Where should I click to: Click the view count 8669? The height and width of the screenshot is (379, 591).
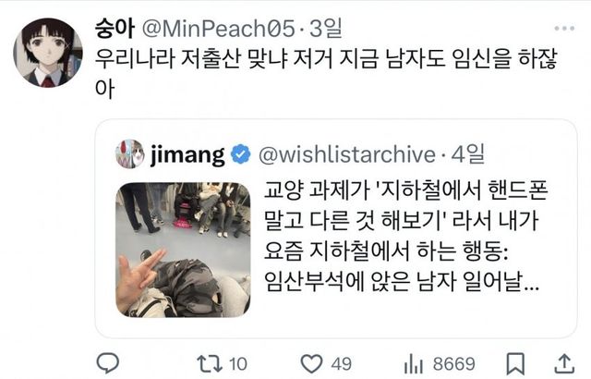point(453,364)
